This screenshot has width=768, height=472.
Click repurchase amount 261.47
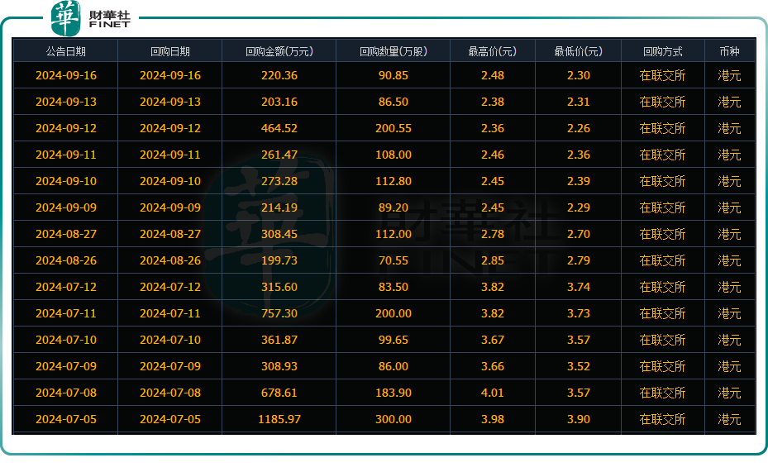[279, 155]
